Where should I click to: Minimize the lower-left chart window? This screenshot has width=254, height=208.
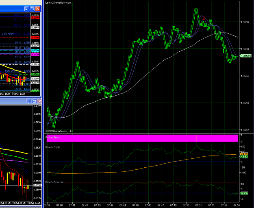(29, 101)
